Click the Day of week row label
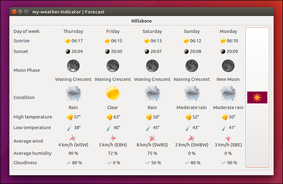 27,31
